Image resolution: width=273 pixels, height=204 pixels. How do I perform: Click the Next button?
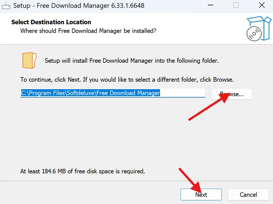pyautogui.click(x=201, y=195)
